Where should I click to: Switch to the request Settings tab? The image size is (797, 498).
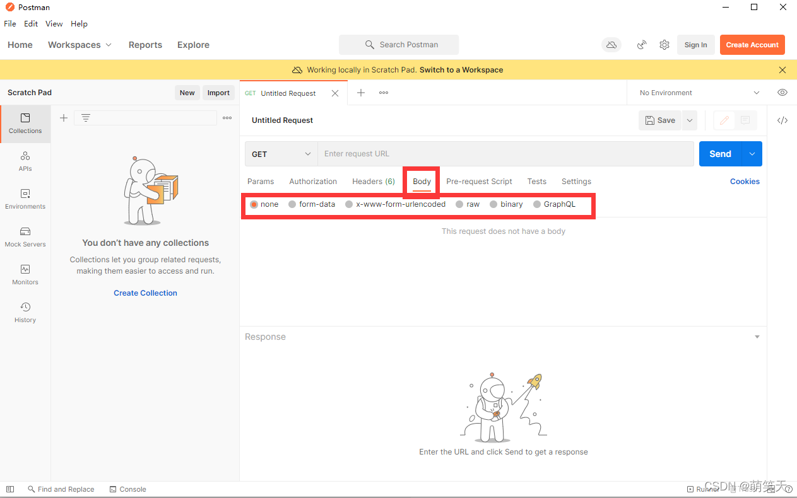click(x=576, y=182)
